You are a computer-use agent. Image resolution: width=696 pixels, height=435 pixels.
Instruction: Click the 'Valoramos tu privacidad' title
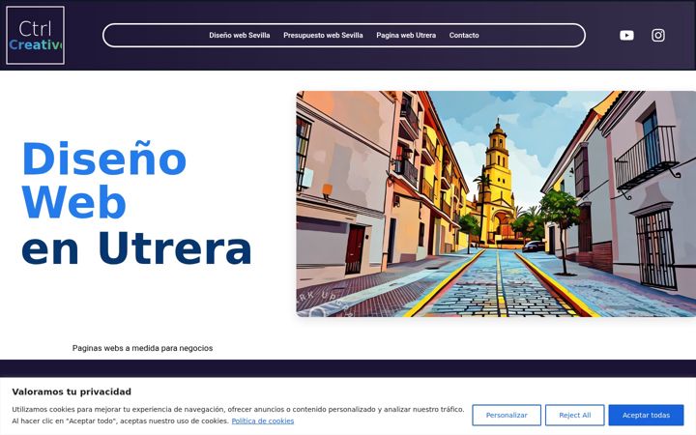pyautogui.click(x=72, y=391)
